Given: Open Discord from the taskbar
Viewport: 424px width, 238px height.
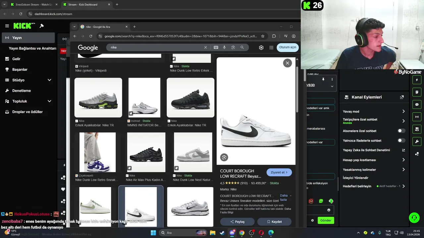Looking at the screenshot, I should [x=232, y=233].
